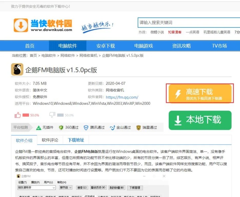
Task: Click the download arrow on 本地下载
Action: coord(178,121)
